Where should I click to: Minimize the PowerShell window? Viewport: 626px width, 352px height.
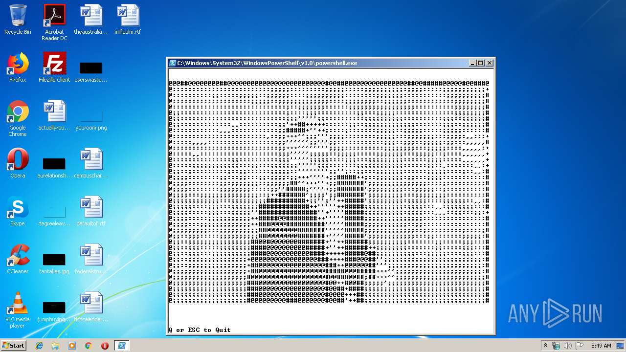coord(472,63)
